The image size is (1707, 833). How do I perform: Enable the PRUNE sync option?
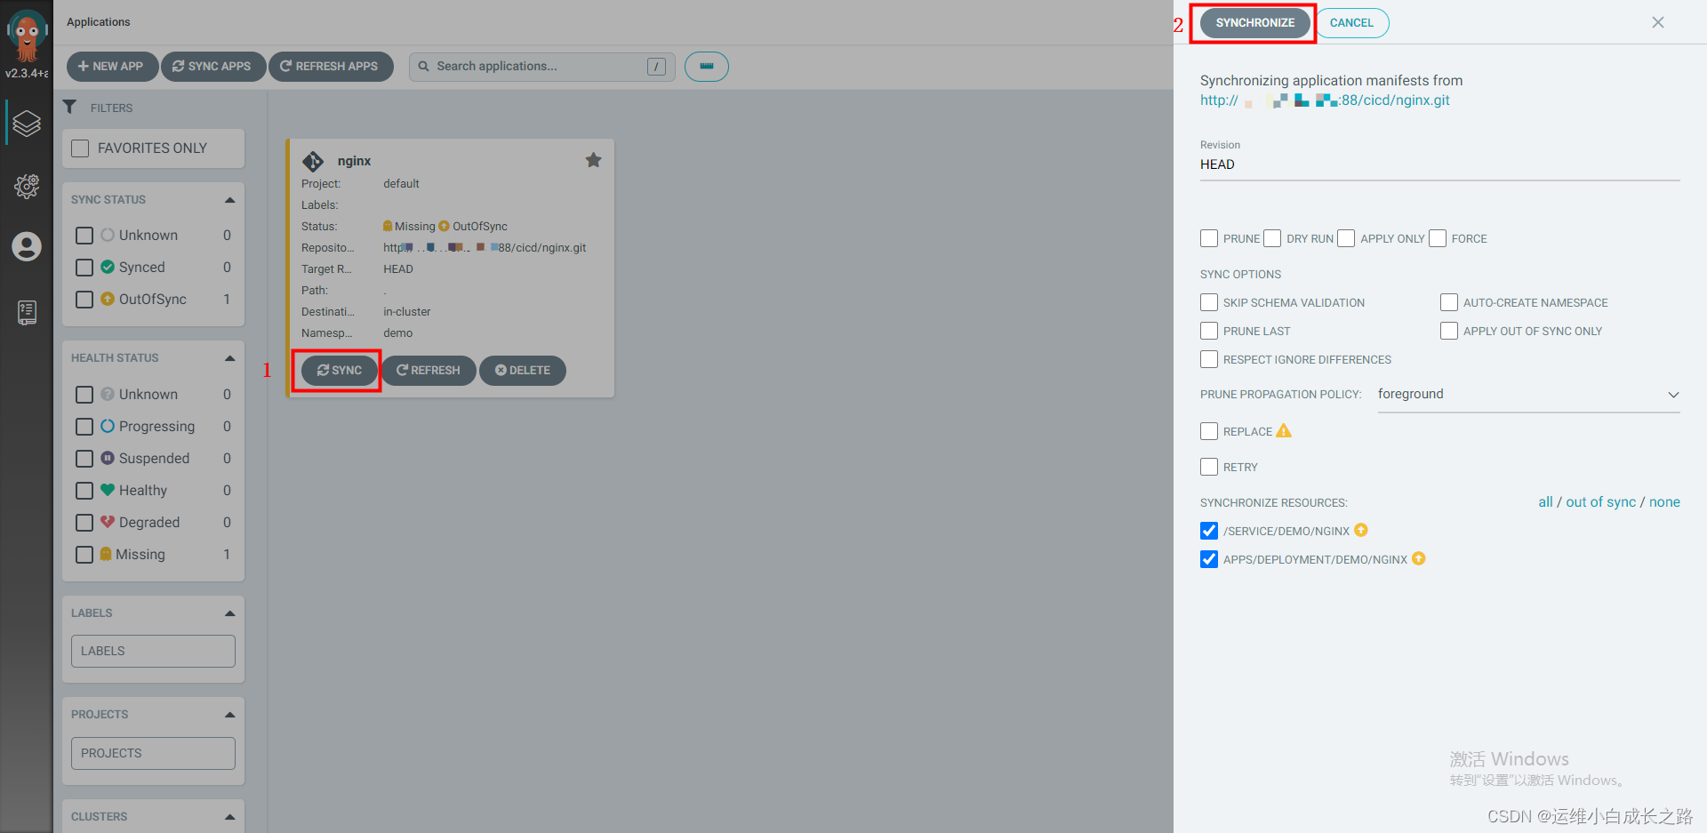coord(1208,238)
